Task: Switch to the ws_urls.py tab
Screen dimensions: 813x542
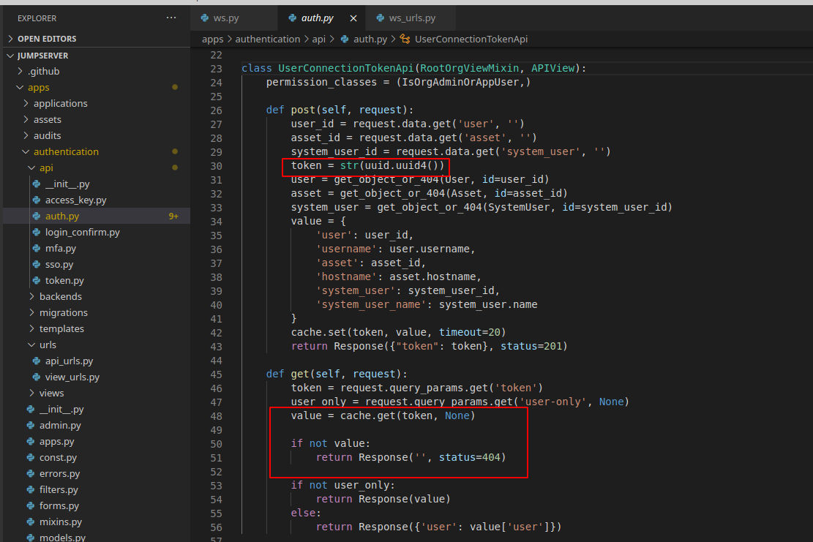Action: (412, 18)
